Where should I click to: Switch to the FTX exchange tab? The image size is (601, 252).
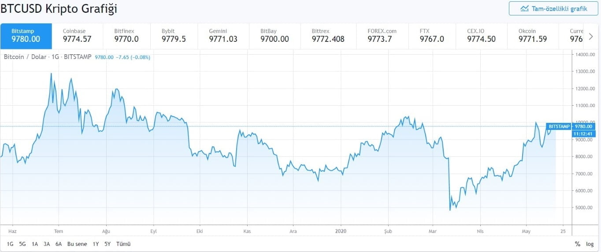click(x=432, y=36)
